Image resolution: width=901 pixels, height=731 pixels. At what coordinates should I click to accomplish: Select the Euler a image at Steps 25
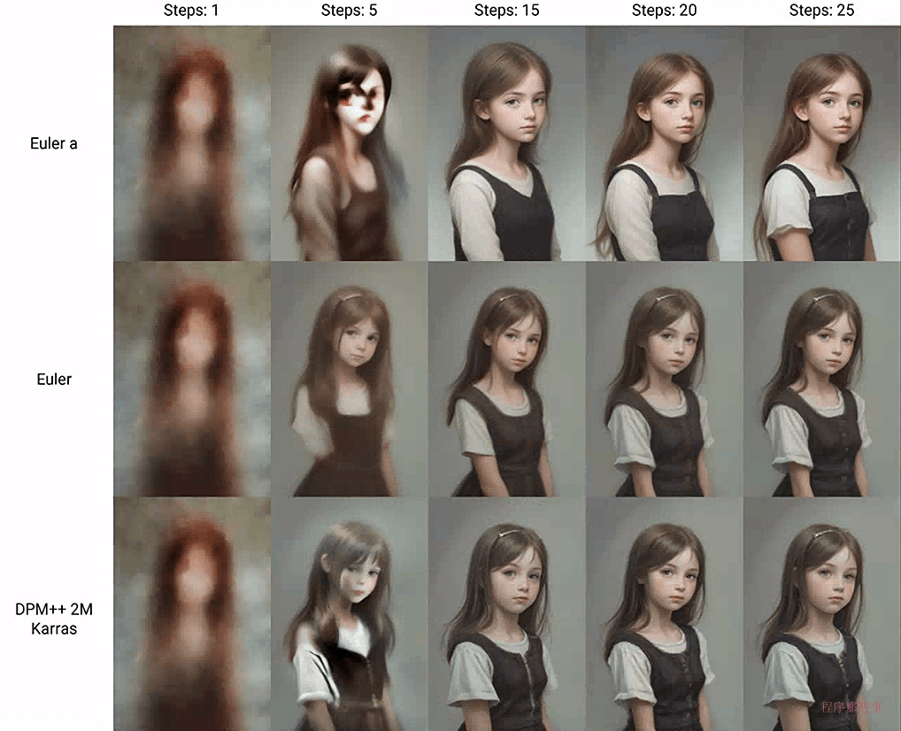click(x=821, y=143)
